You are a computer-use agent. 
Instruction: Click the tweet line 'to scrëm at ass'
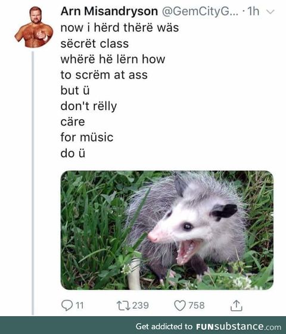104,75
